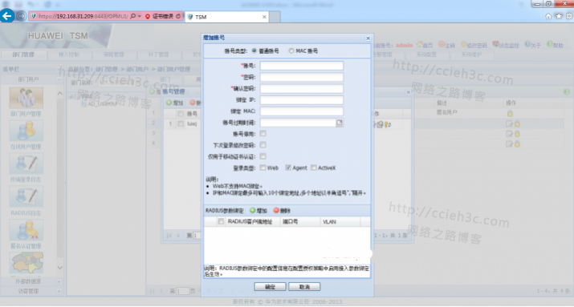The height and width of the screenshot is (307, 574).
Task: Select AD_UserOU tree node
Action: pyautogui.click(x=101, y=103)
